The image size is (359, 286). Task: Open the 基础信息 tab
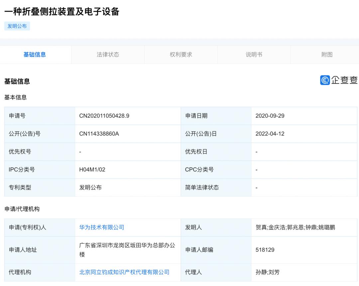tap(36, 55)
